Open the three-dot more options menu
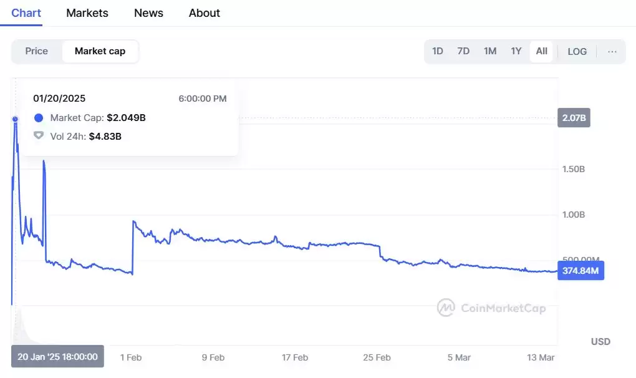636x378 pixels. (612, 51)
